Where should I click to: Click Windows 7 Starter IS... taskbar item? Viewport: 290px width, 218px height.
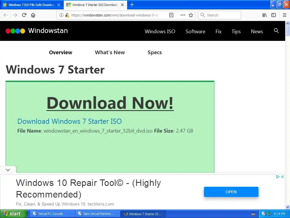[143, 214]
